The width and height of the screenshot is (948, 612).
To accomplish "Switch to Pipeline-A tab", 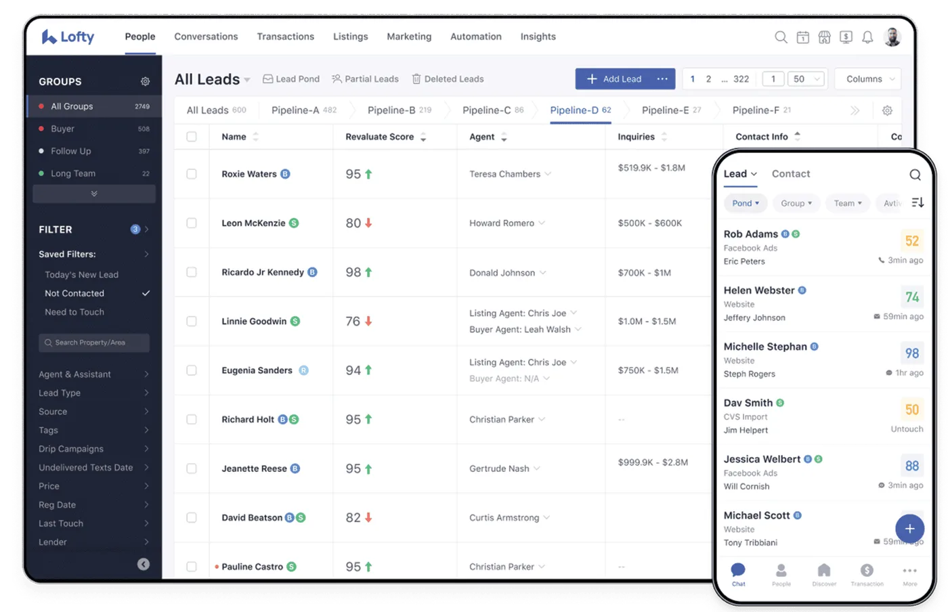I will pyautogui.click(x=304, y=110).
